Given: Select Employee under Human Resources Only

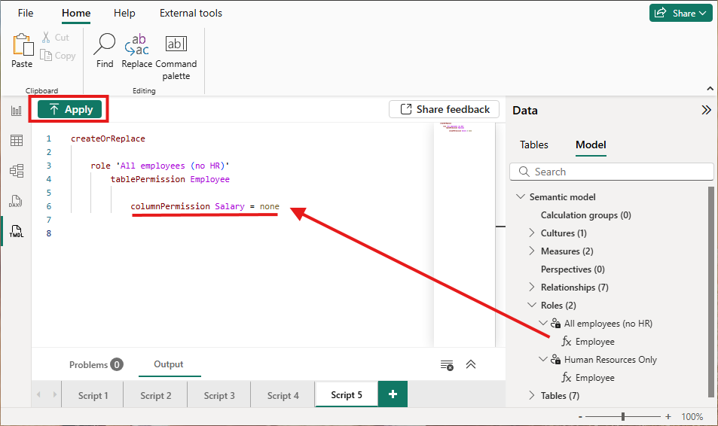Looking at the screenshot, I should [595, 378].
